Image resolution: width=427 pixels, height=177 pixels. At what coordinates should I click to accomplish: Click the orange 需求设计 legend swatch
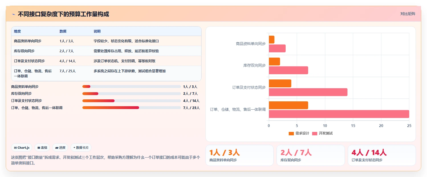(291, 133)
